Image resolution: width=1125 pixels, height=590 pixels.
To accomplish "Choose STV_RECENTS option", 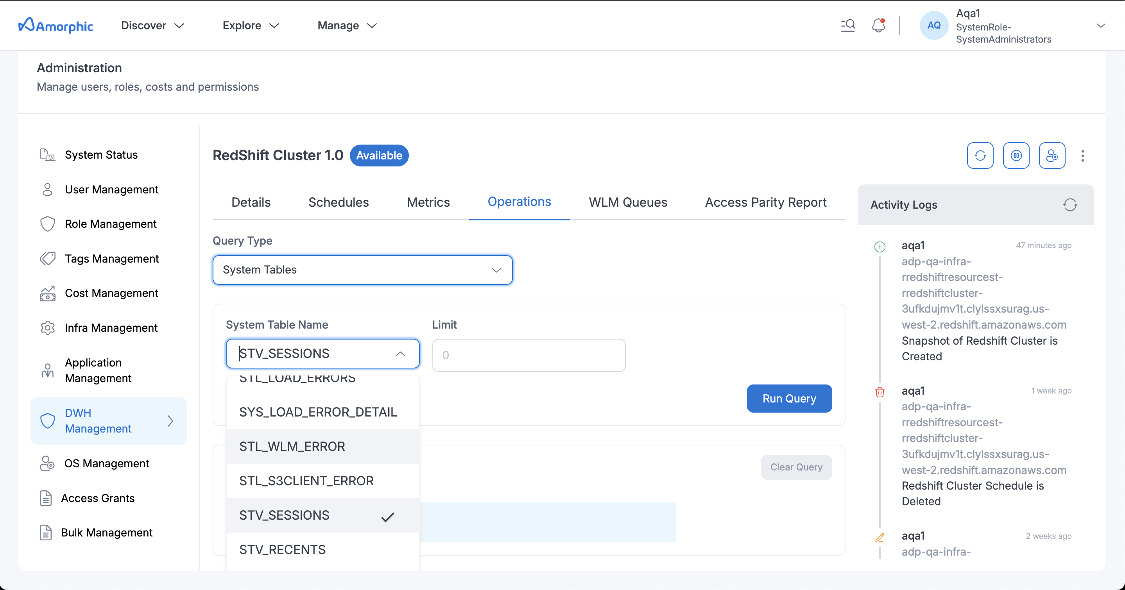I will click(x=323, y=549).
